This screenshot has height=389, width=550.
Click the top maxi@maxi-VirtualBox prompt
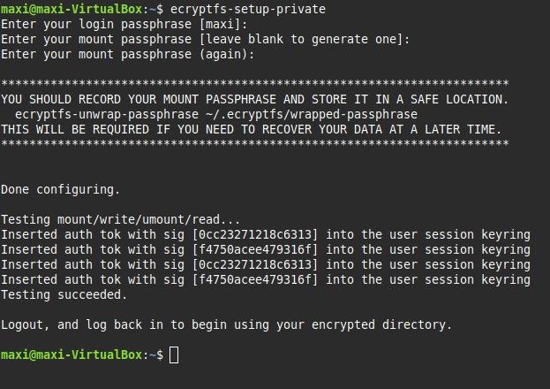(74, 9)
